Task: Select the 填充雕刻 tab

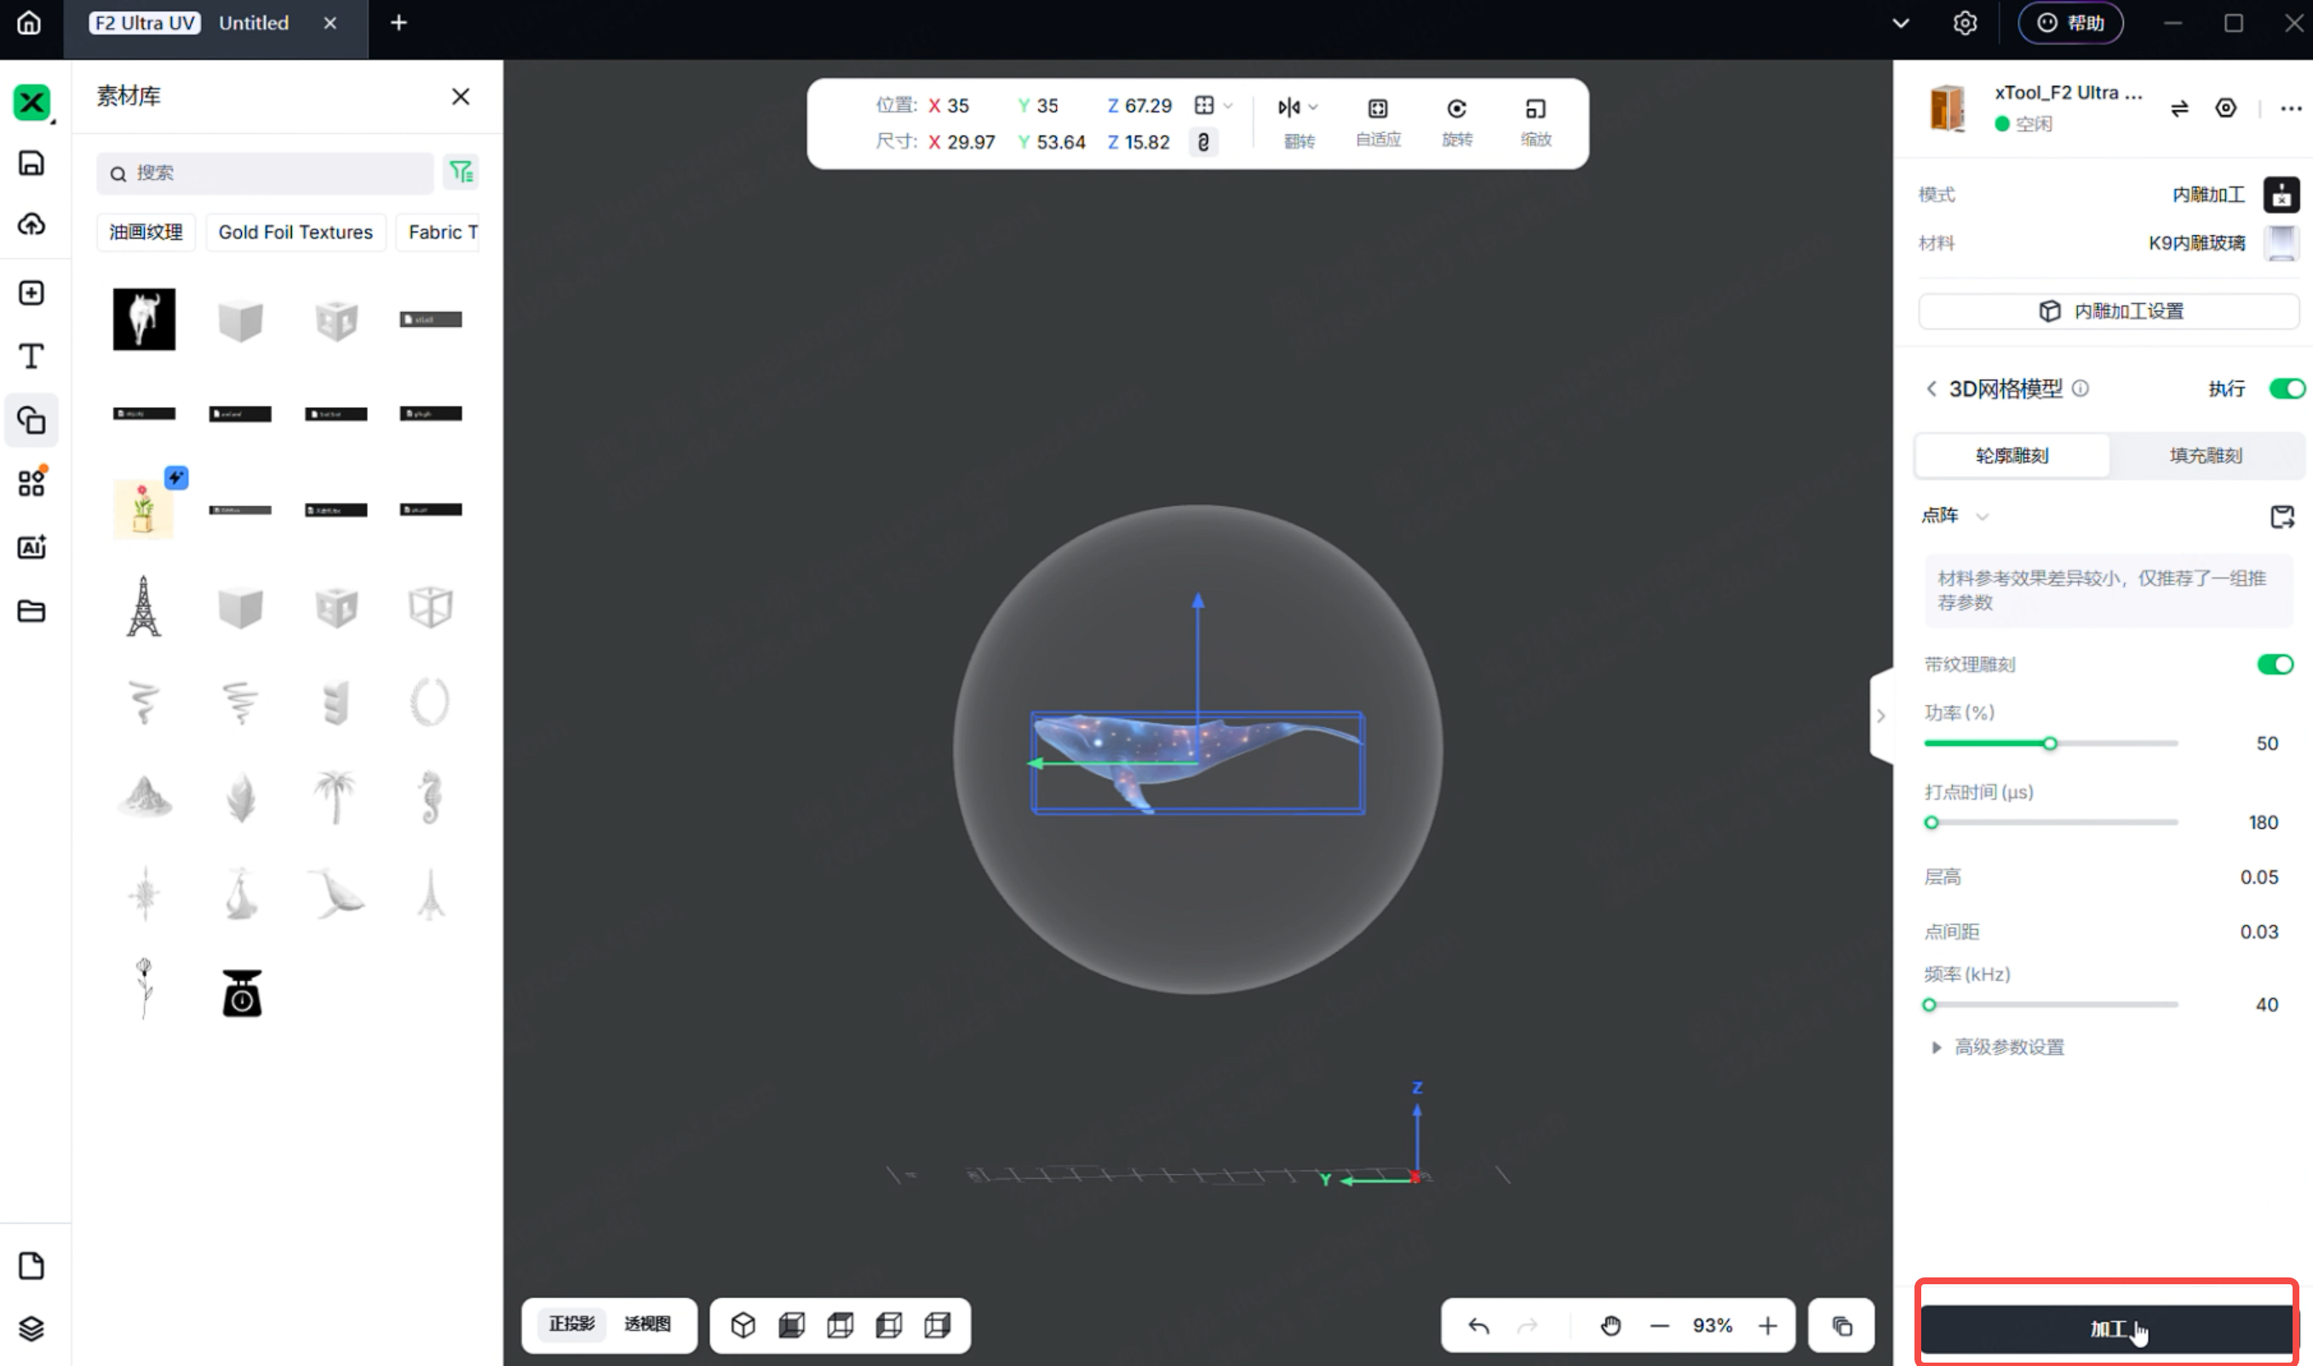Action: tap(2206, 456)
